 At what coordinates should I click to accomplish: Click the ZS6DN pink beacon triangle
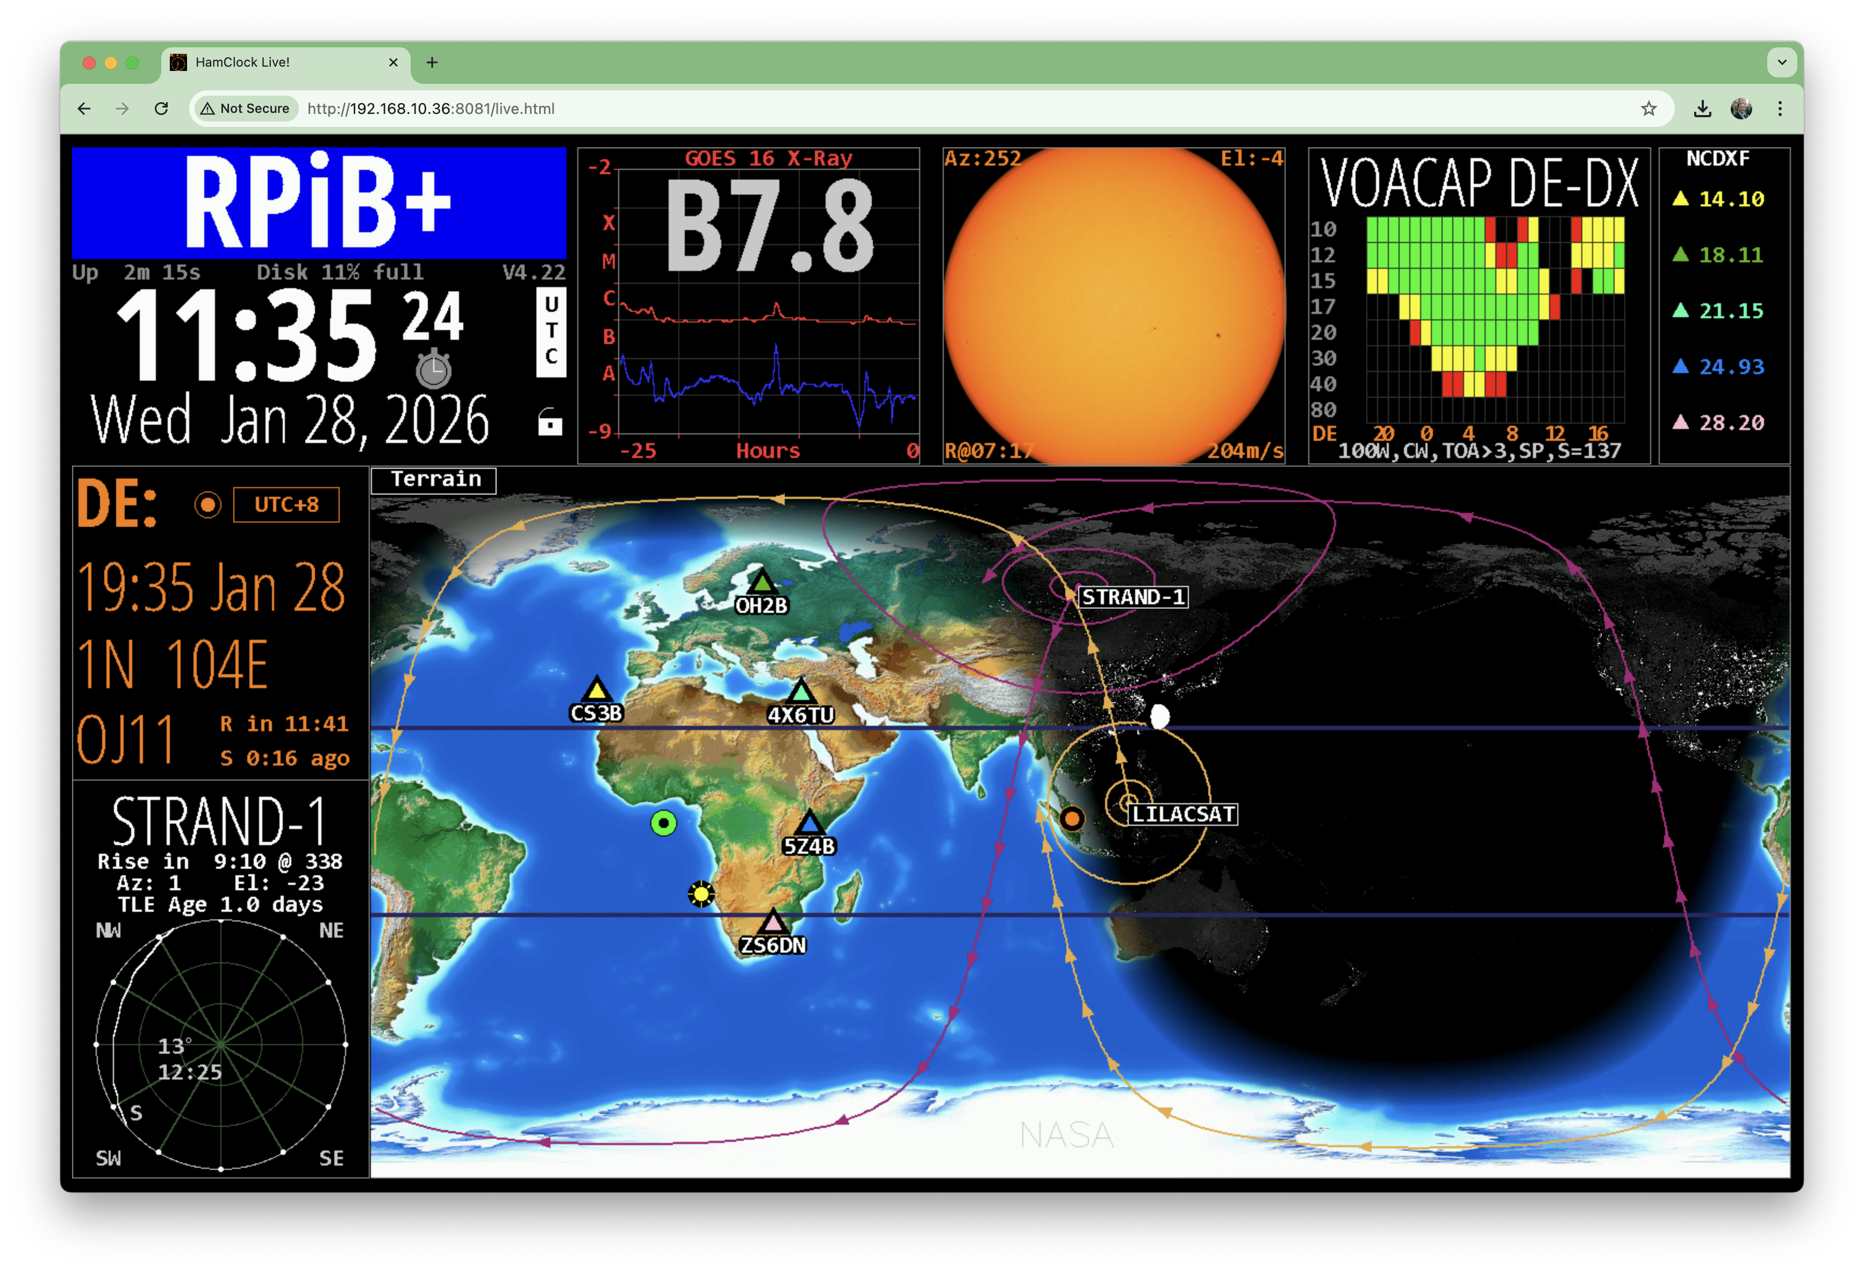[x=772, y=923]
